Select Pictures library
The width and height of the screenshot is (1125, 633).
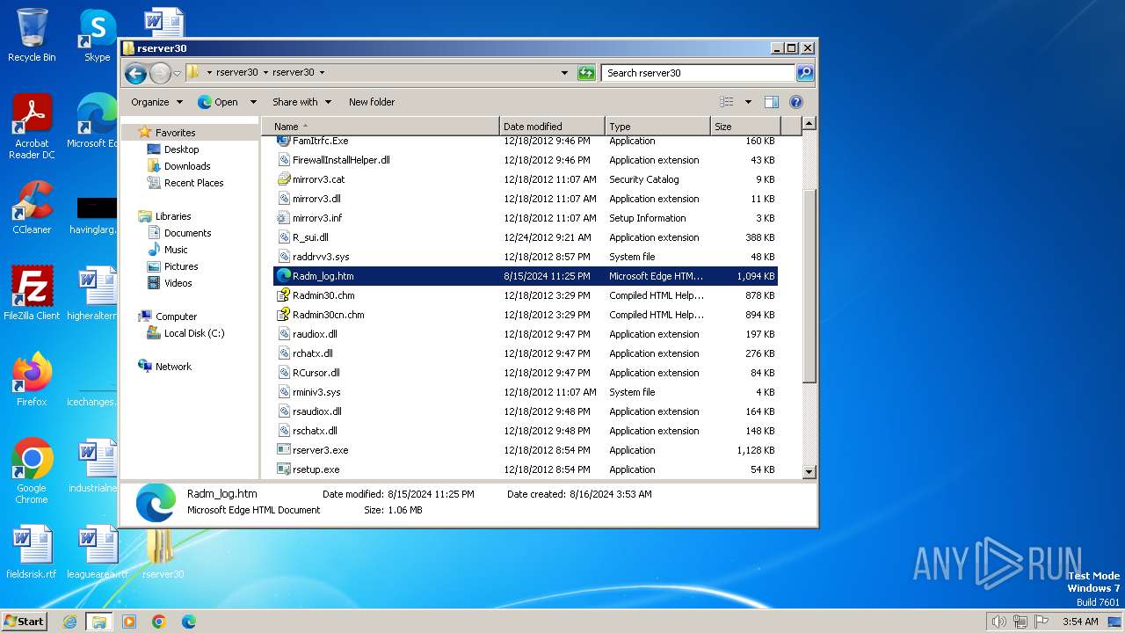point(181,266)
